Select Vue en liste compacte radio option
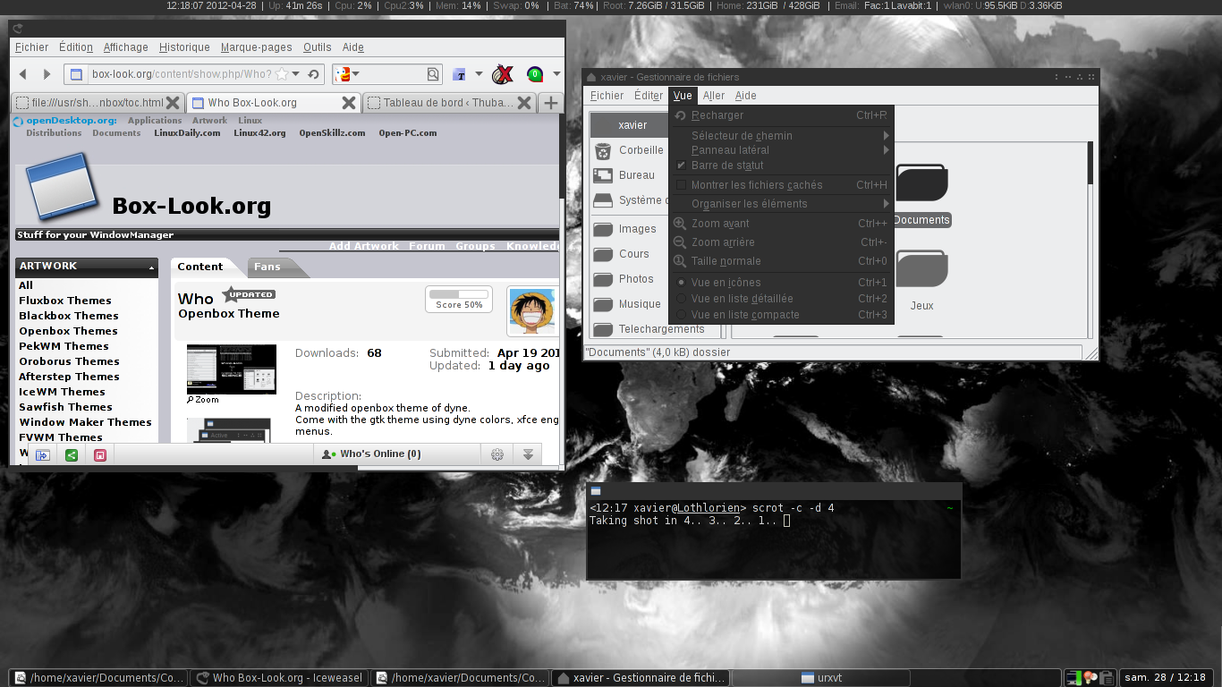 (681, 315)
